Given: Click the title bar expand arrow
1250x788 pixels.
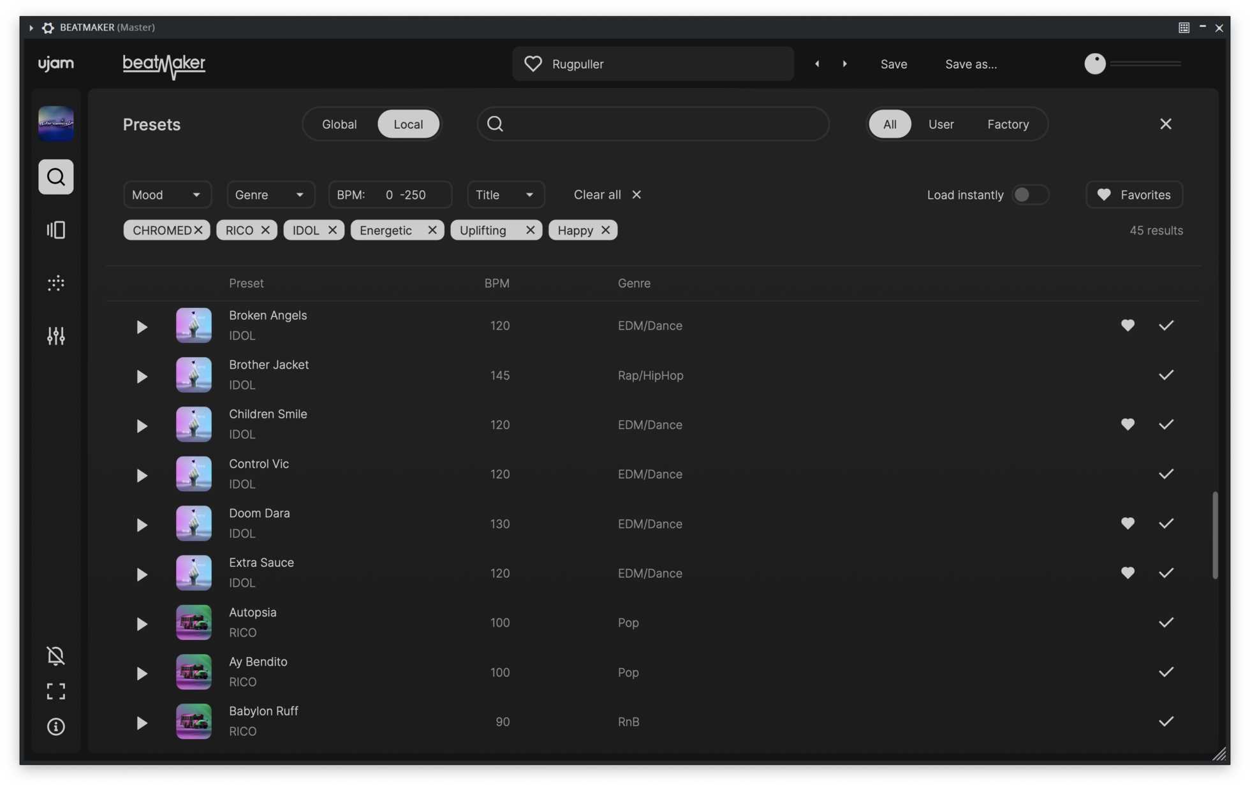Looking at the screenshot, I should [31, 27].
